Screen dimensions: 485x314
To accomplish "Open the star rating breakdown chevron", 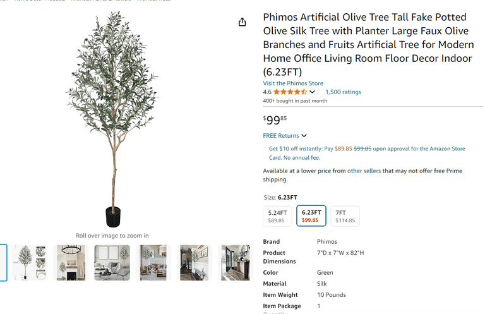I will click(x=313, y=92).
